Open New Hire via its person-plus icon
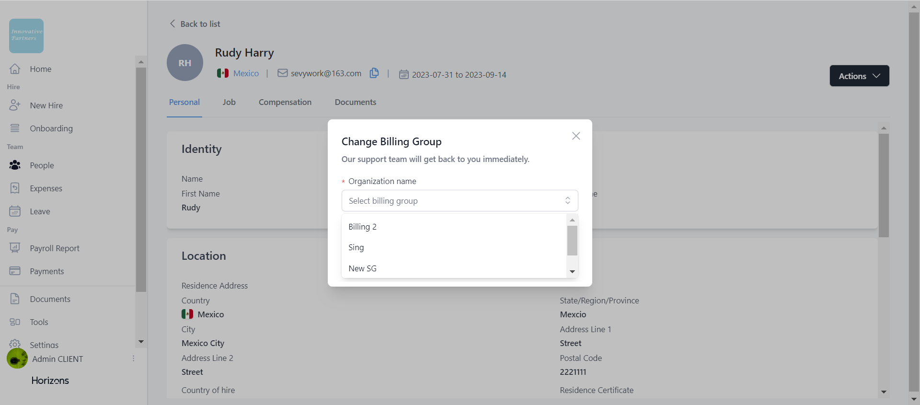This screenshot has width=920, height=405. 15,105
